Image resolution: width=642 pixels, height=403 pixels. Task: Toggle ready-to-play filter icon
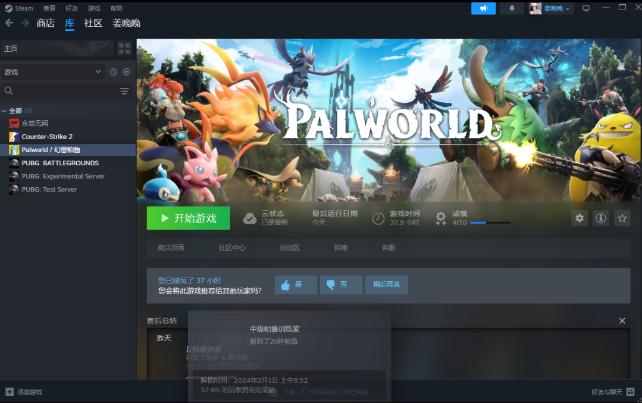tap(127, 72)
